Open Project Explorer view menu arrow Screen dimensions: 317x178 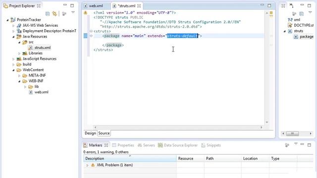click(x=73, y=13)
